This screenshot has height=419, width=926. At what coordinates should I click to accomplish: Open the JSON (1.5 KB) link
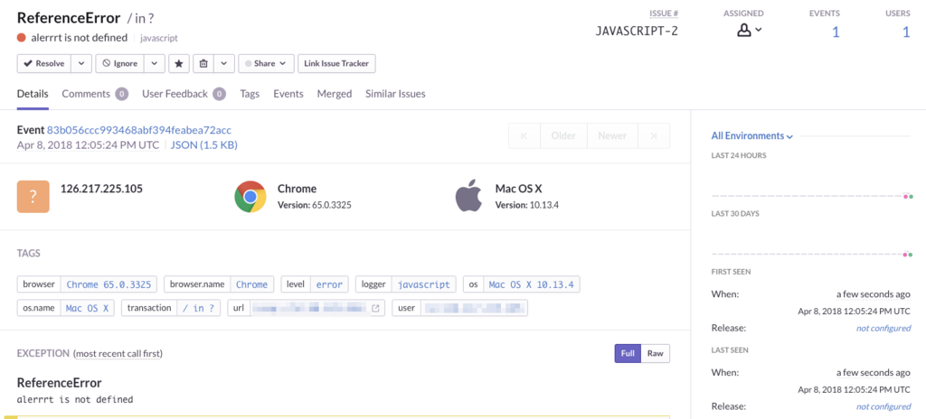point(203,144)
